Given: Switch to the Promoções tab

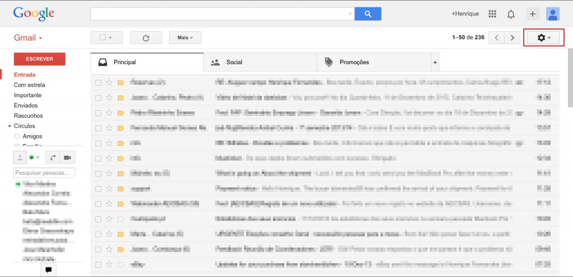Looking at the screenshot, I should click(x=374, y=63).
